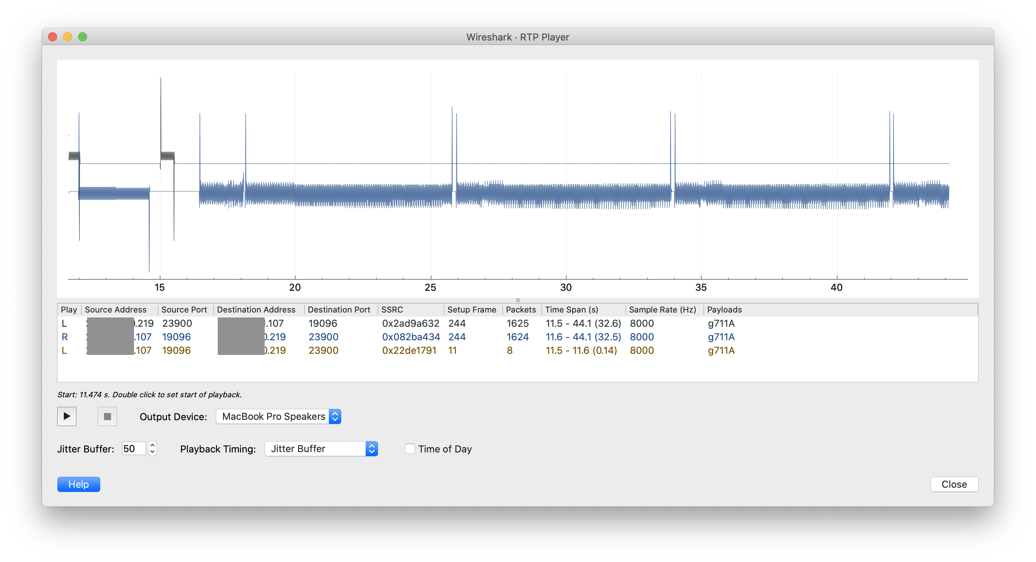
Task: Enable the Time of Day checkbox
Action: click(410, 448)
